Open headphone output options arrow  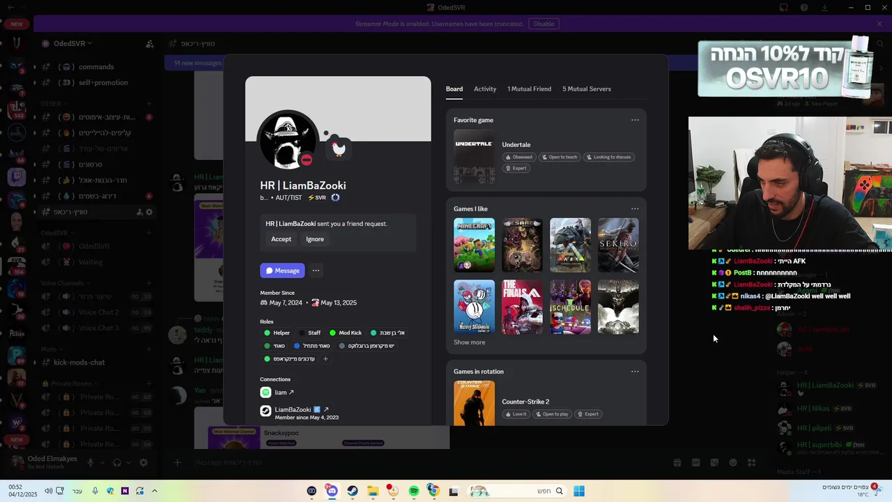[128, 462]
